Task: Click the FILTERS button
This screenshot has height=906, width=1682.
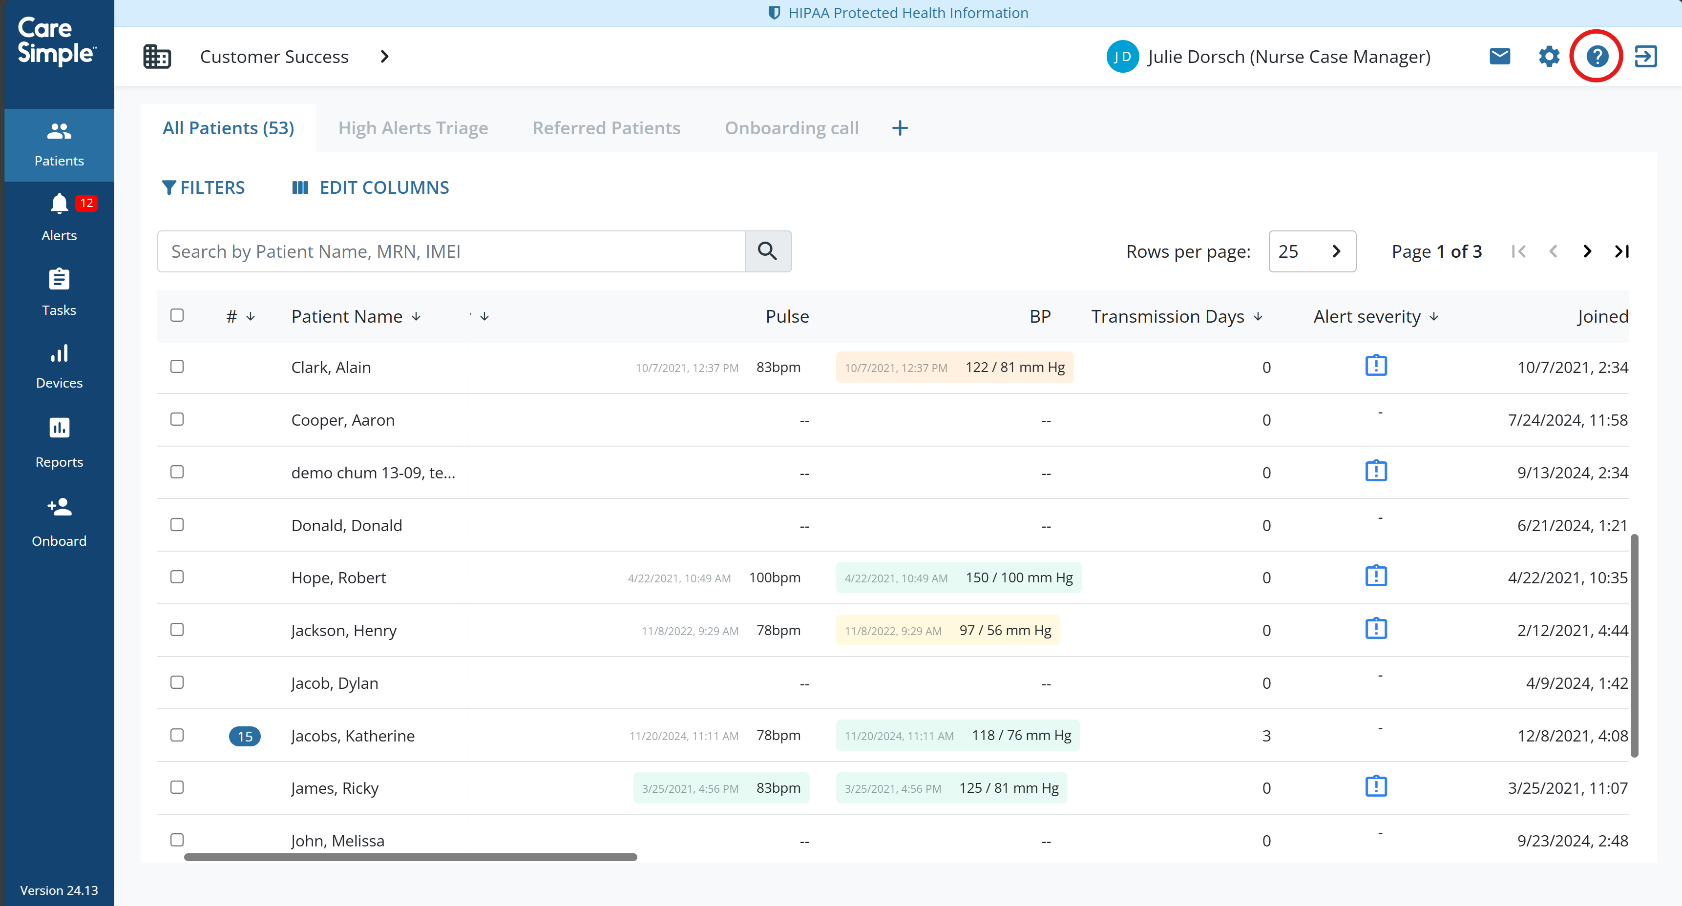Action: (203, 187)
